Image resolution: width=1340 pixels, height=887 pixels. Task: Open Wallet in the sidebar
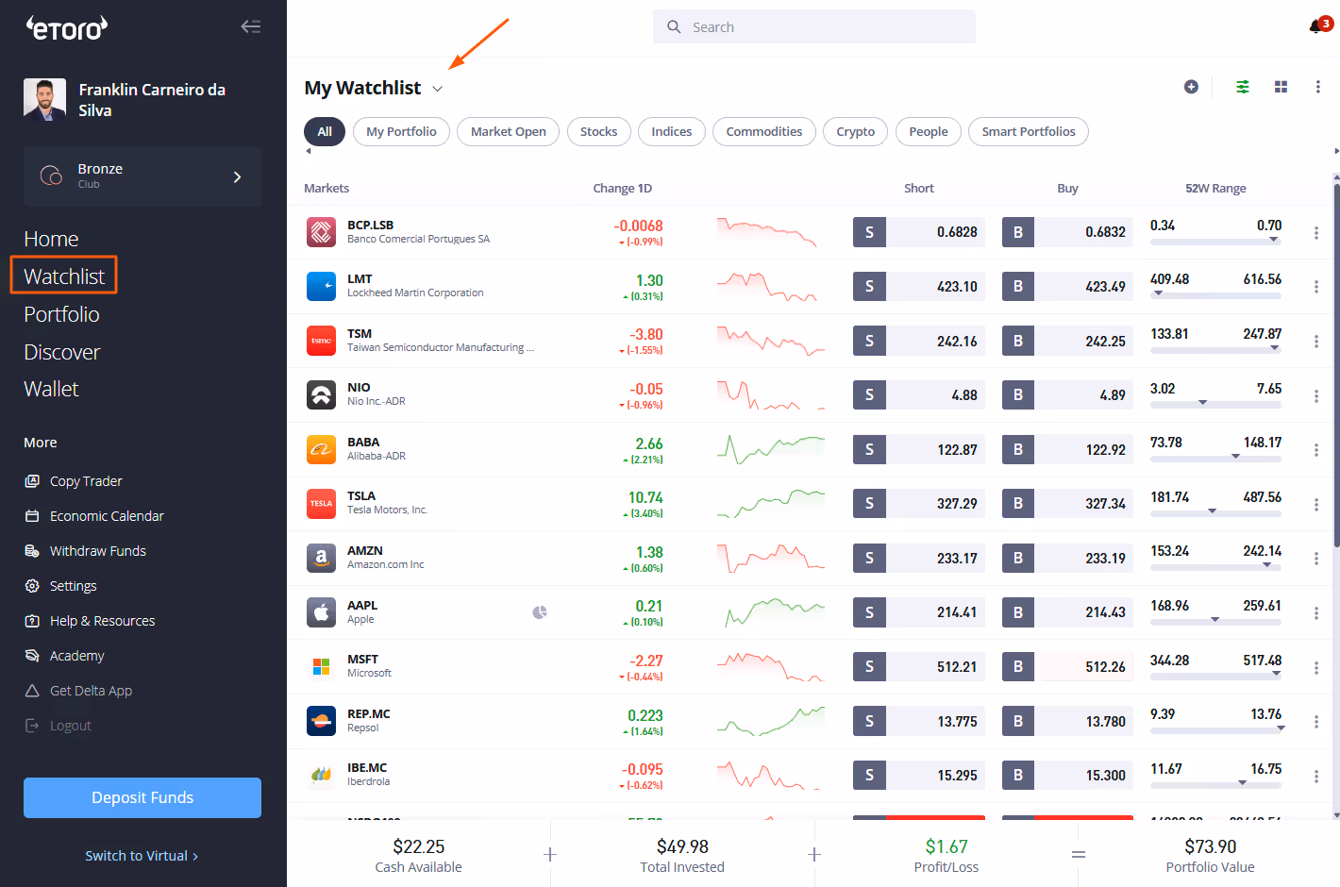point(51,389)
